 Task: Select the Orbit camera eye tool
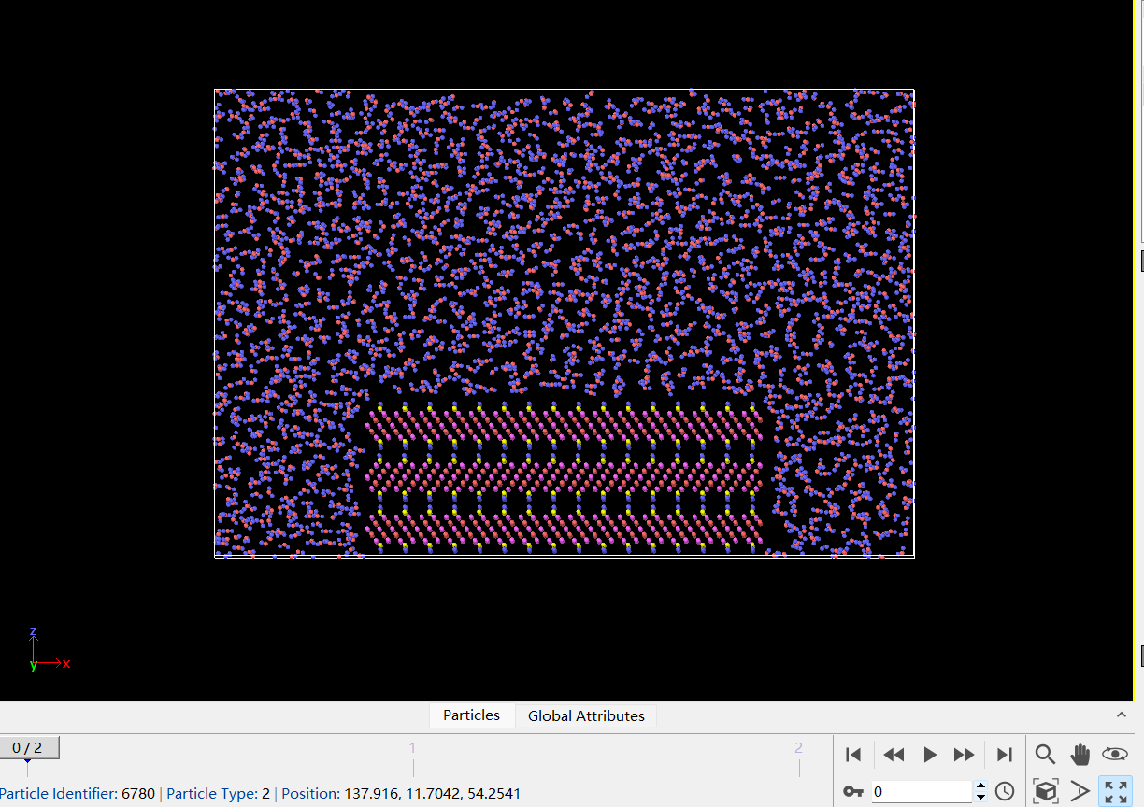coord(1115,755)
